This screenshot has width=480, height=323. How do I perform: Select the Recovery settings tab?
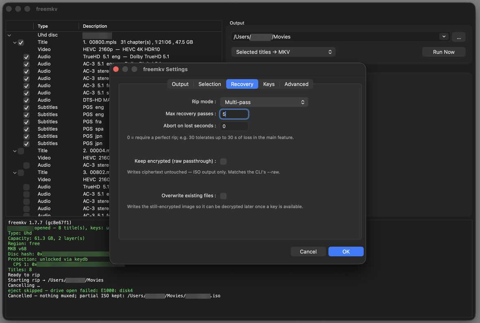[242, 84]
